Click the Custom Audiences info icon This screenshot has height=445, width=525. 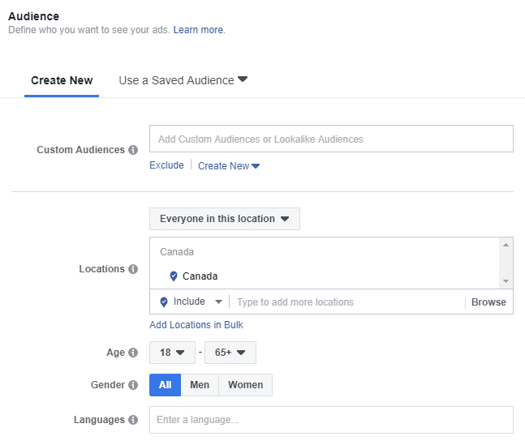click(x=133, y=150)
